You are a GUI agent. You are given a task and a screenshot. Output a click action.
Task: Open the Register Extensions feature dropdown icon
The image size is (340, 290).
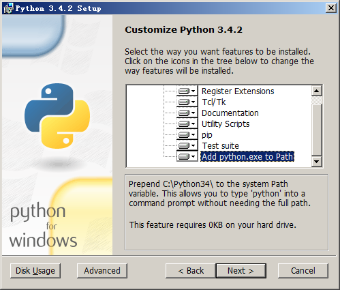[x=187, y=91]
